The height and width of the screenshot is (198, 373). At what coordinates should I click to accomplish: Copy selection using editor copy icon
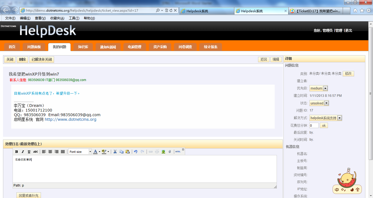point(122,152)
